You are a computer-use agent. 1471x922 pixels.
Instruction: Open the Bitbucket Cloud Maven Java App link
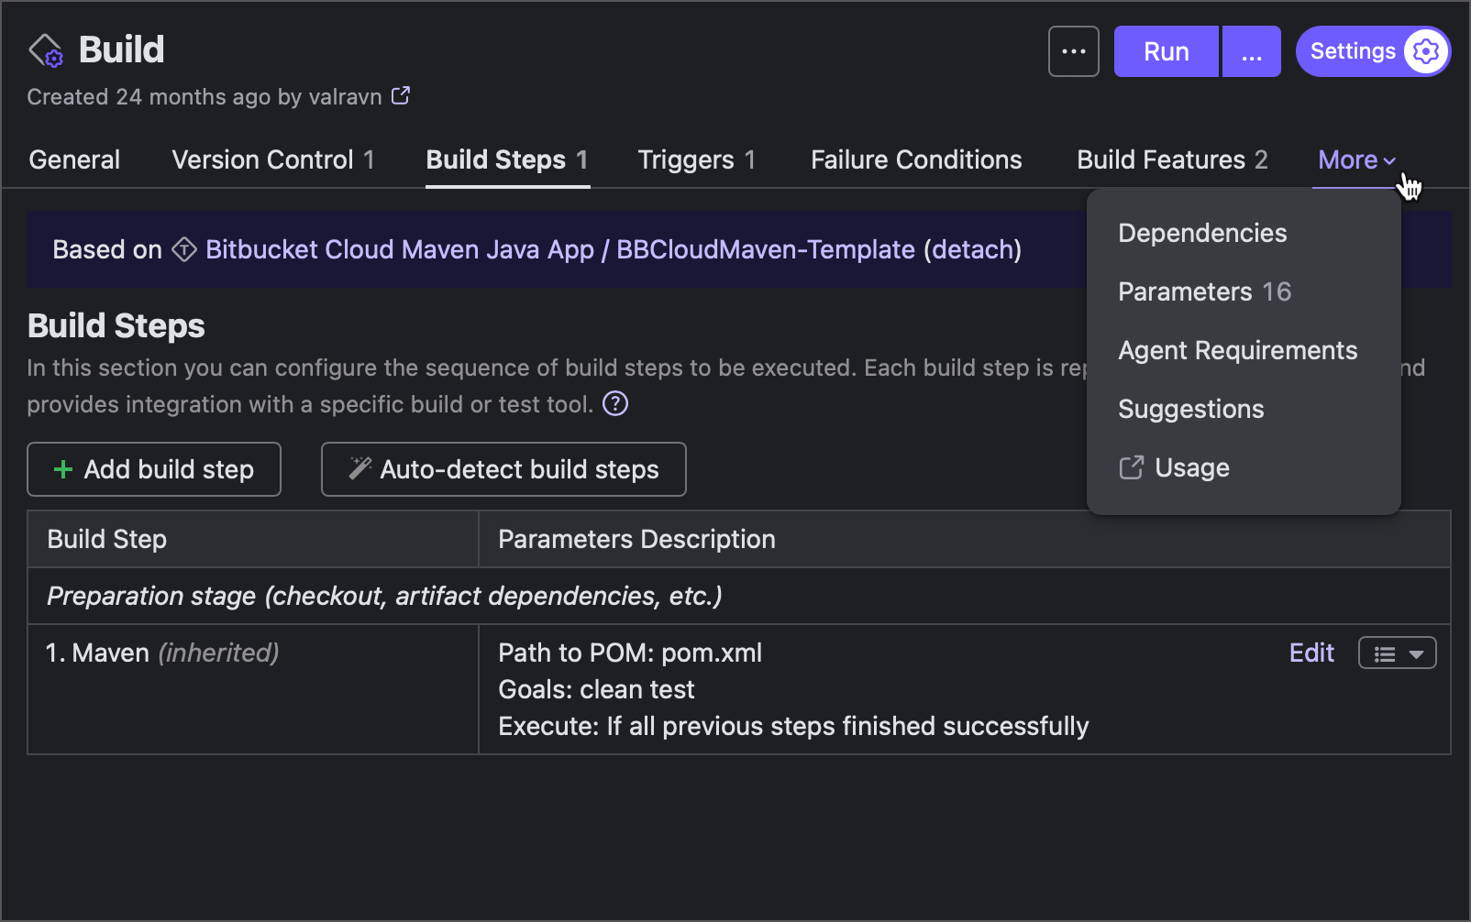[400, 249]
